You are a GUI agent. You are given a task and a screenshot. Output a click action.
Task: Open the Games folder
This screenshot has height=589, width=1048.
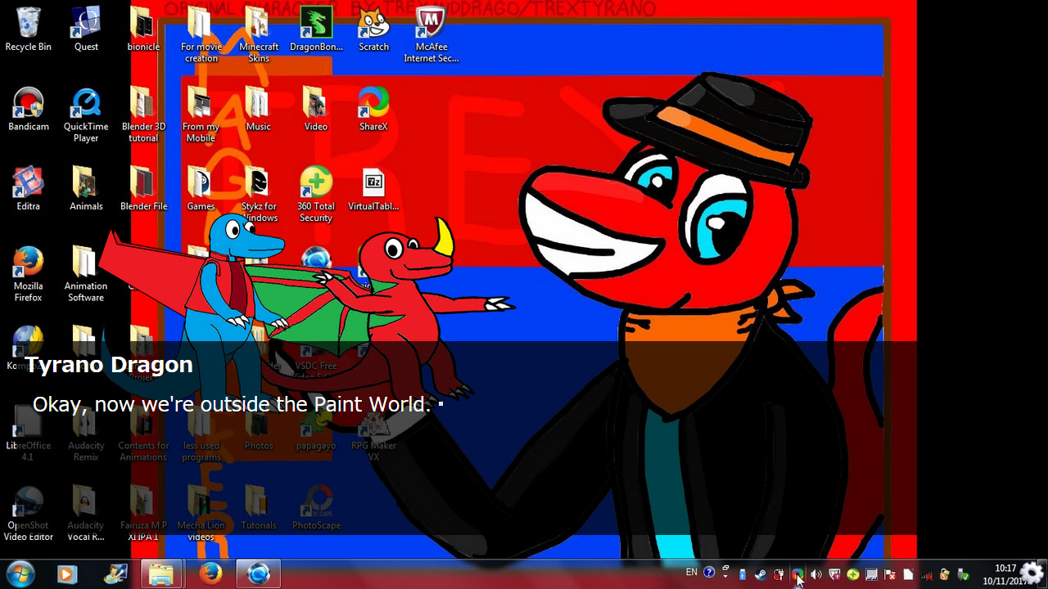tap(201, 189)
